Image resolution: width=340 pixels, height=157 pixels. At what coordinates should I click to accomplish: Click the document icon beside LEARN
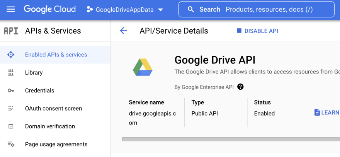click(x=317, y=113)
